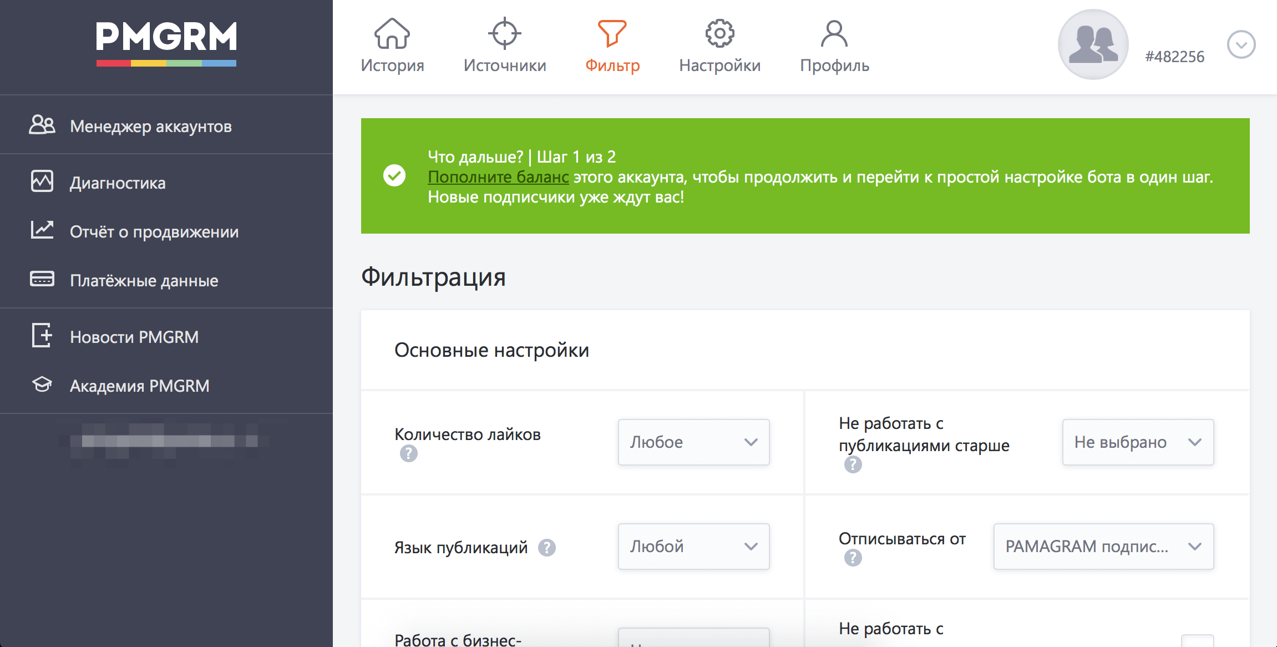Image resolution: width=1277 pixels, height=647 pixels.
Task: Click the Account Manager users icon
Action: tap(42, 125)
